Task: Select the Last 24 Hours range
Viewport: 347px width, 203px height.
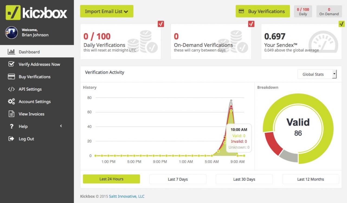Action: [x=111, y=179]
